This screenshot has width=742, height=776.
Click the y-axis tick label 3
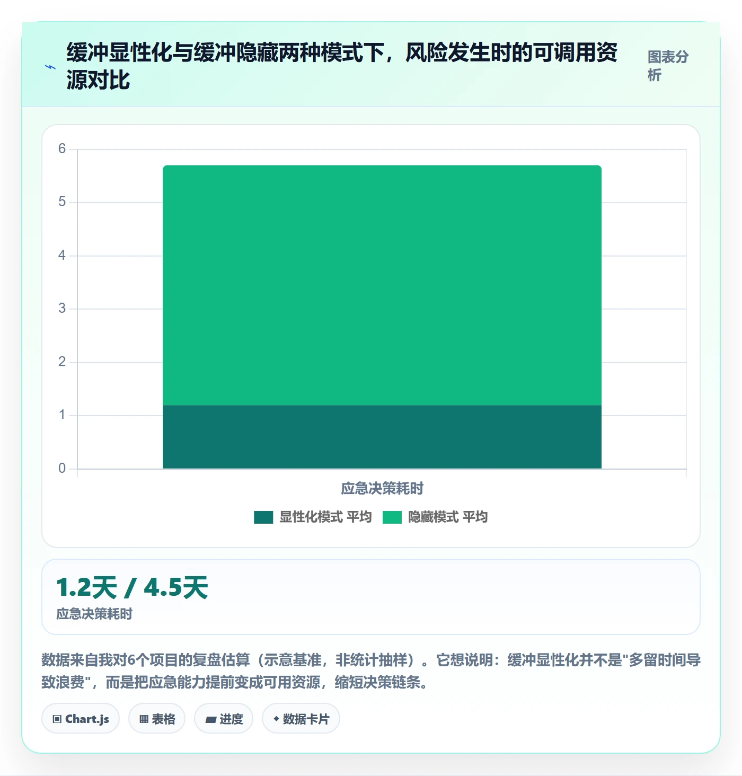[x=62, y=308]
